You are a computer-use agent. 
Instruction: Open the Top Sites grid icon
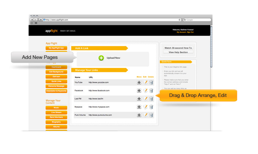[36, 23]
